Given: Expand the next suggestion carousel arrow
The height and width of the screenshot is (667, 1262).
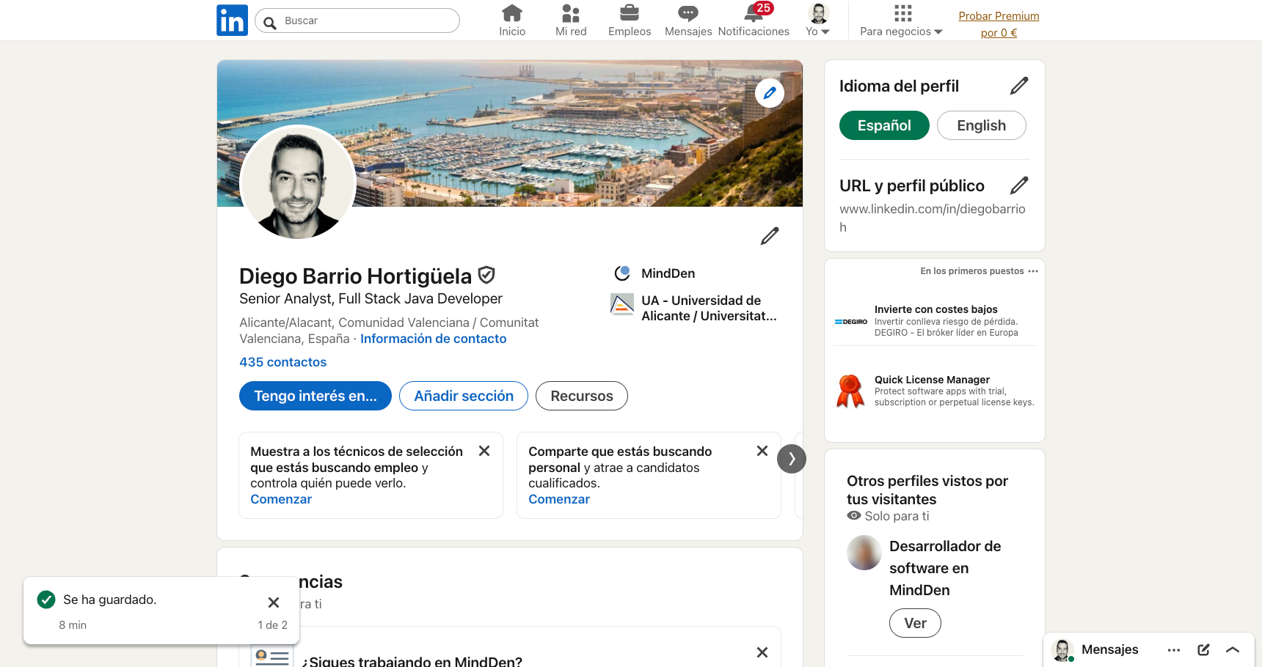Looking at the screenshot, I should [x=792, y=459].
